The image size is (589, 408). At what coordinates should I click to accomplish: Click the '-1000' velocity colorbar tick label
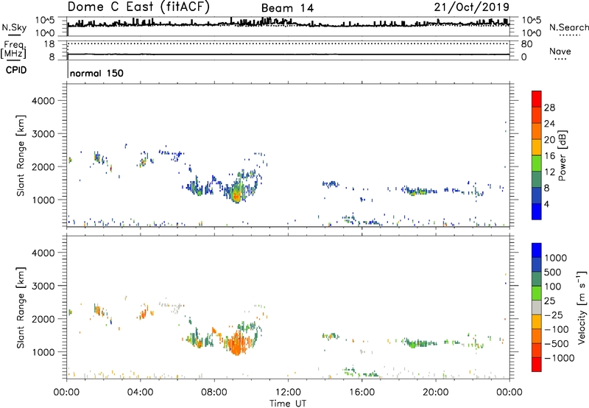click(560, 358)
